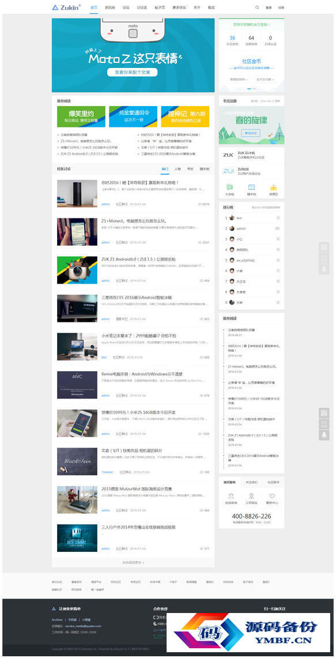Open the 爆笑里约 green promo tile
Image resolution: width=336 pixels, height=658 pixels.
[x=81, y=116]
